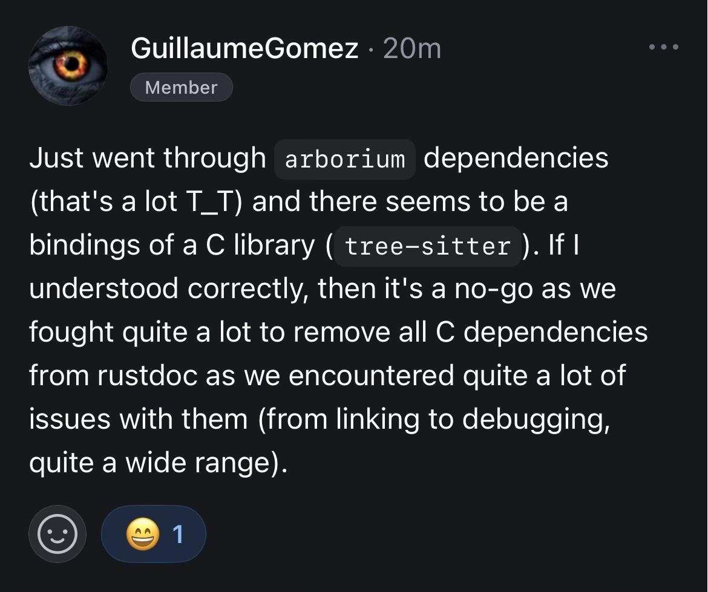Click the reaction count number 1
The height and width of the screenshot is (592, 708).
(x=177, y=535)
